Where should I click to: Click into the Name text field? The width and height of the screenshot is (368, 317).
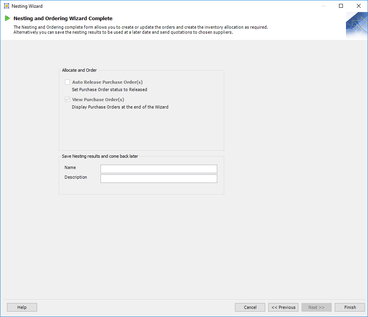point(158,169)
